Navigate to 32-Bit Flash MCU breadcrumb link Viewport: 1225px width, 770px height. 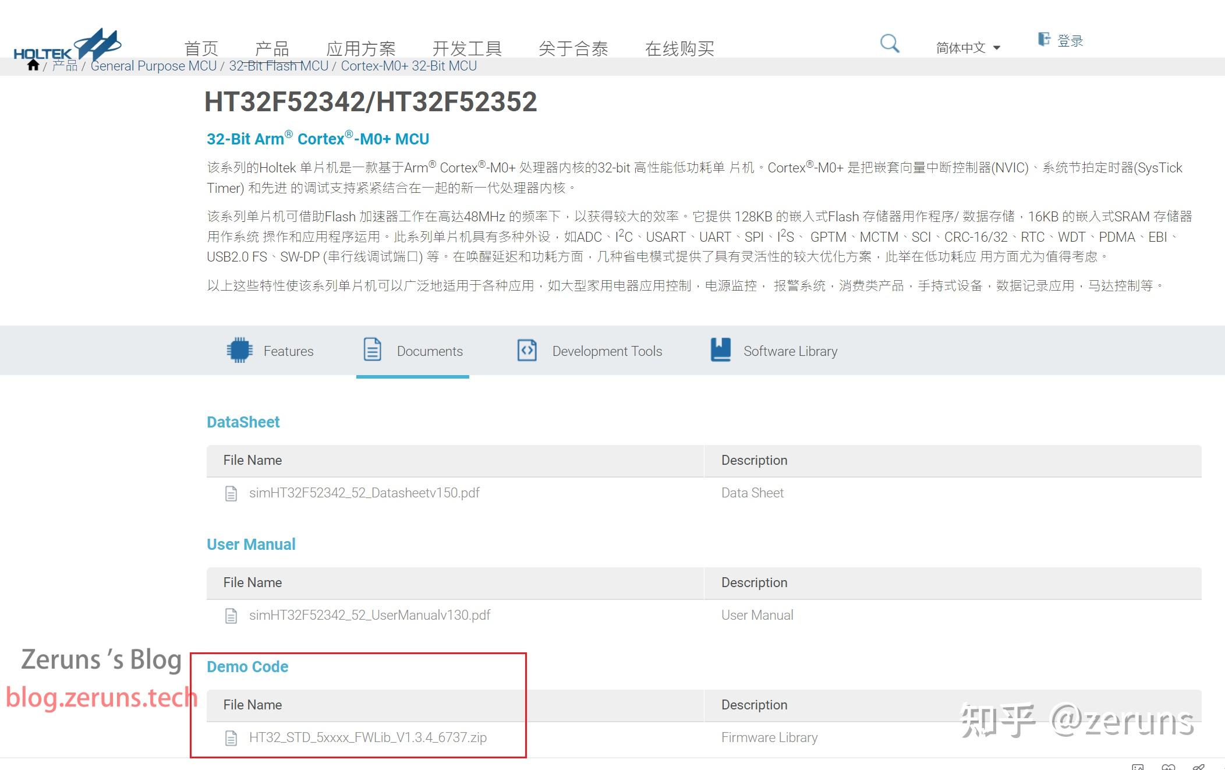coord(278,66)
